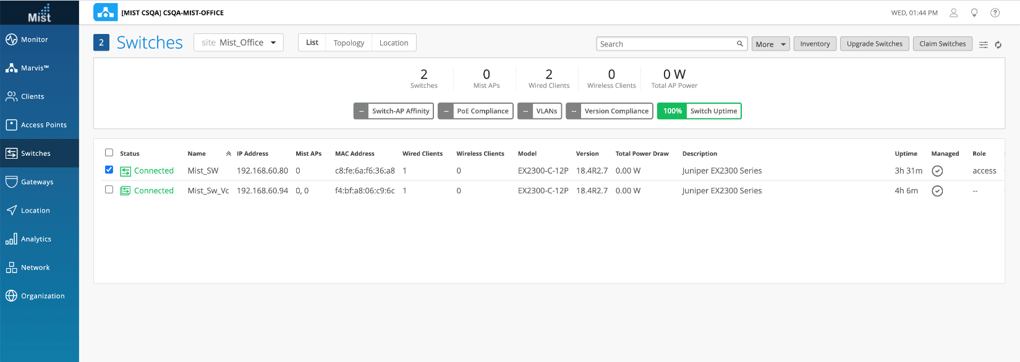Sort by Uptime column header
Image resolution: width=1020 pixels, height=362 pixels.
point(906,154)
